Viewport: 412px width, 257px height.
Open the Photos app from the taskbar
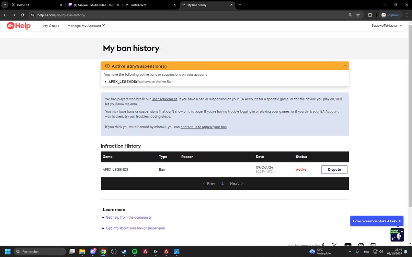176,251
